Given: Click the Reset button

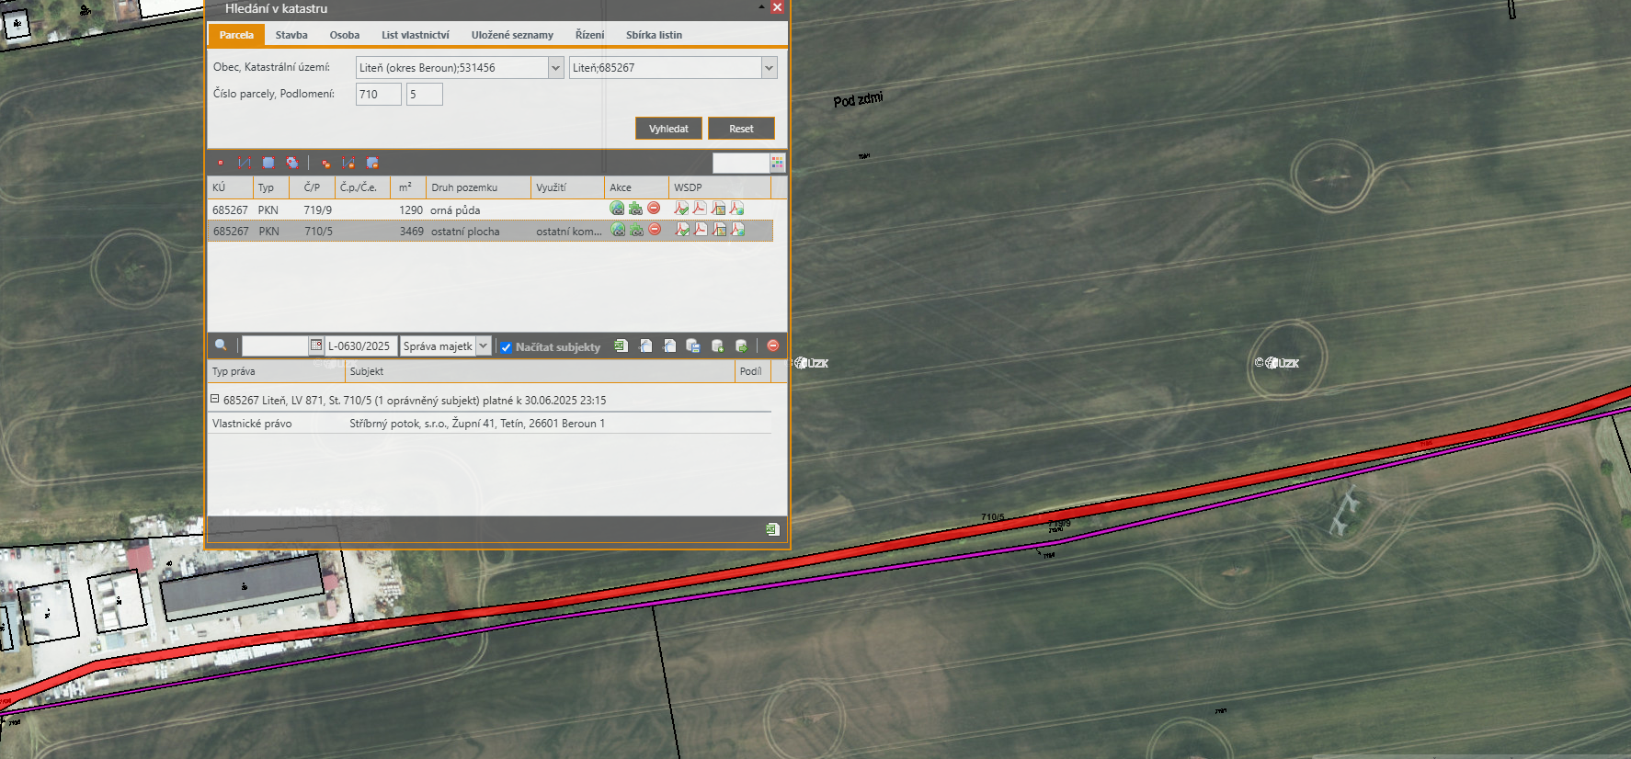Looking at the screenshot, I should coord(741,129).
